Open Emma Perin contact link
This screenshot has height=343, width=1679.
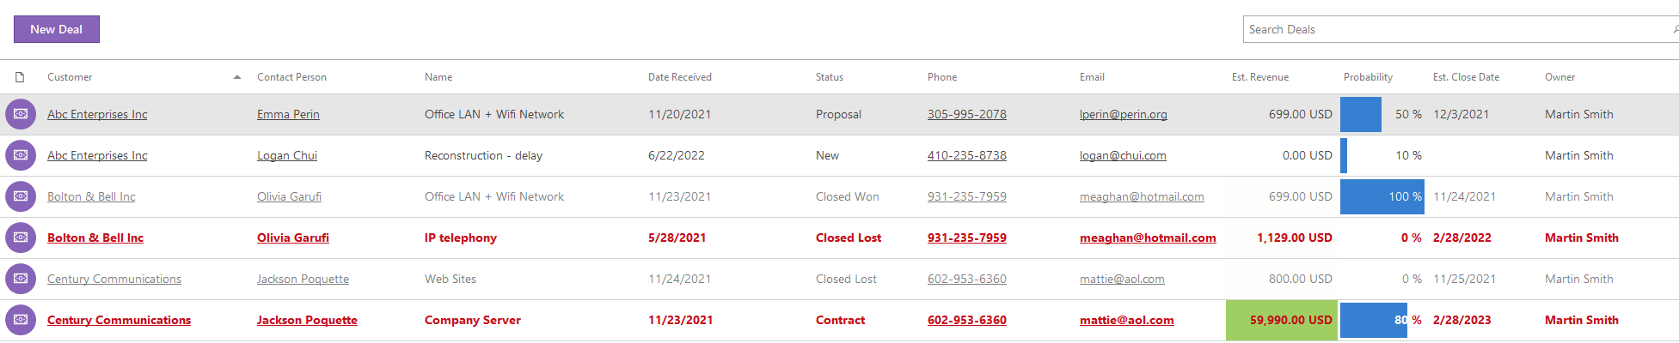click(288, 114)
